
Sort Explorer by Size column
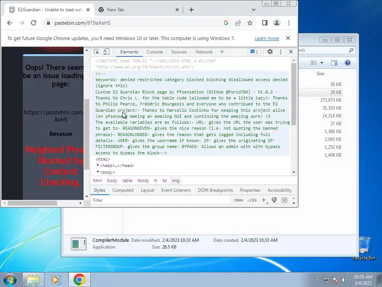point(320,74)
